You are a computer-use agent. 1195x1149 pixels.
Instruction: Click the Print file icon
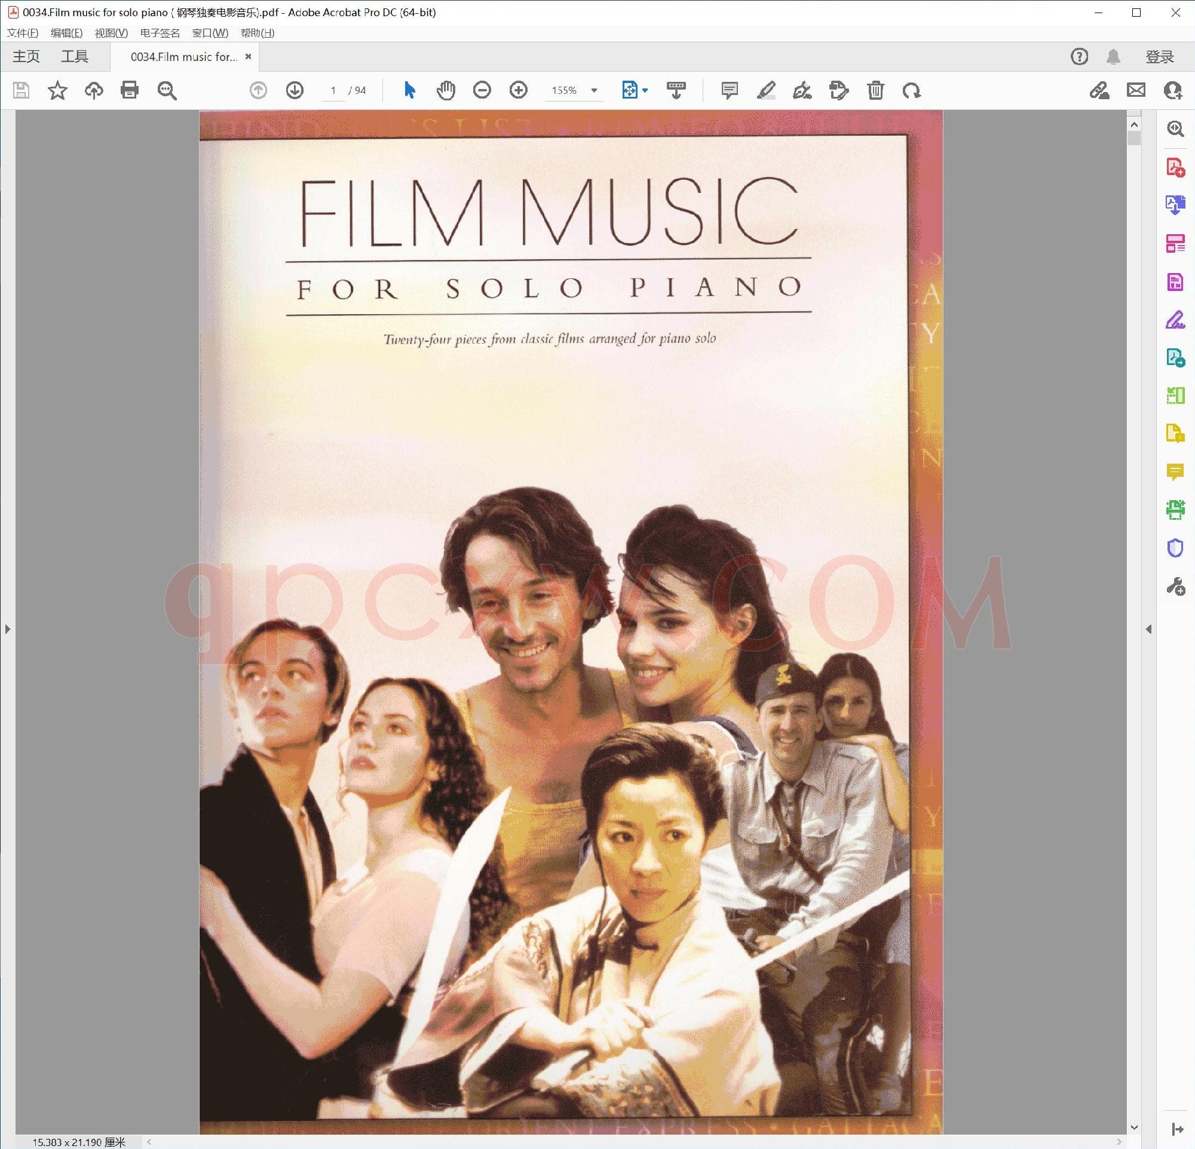tap(129, 90)
